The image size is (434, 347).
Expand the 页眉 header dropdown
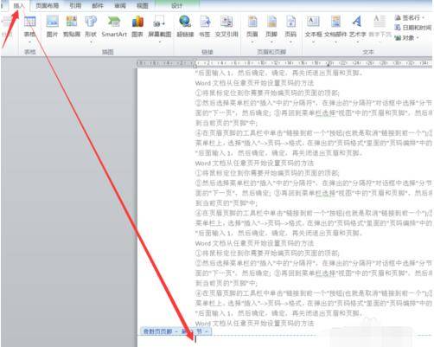pyautogui.click(x=252, y=42)
